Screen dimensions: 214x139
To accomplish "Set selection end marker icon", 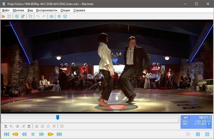I will pos(29,126).
